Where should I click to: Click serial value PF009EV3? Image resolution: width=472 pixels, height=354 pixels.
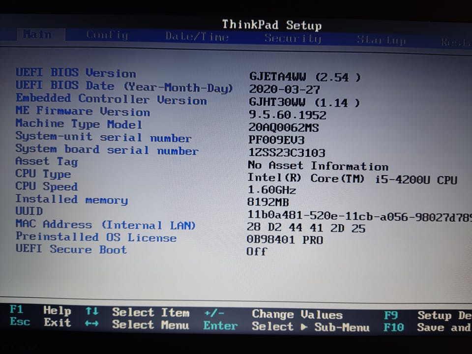point(276,140)
